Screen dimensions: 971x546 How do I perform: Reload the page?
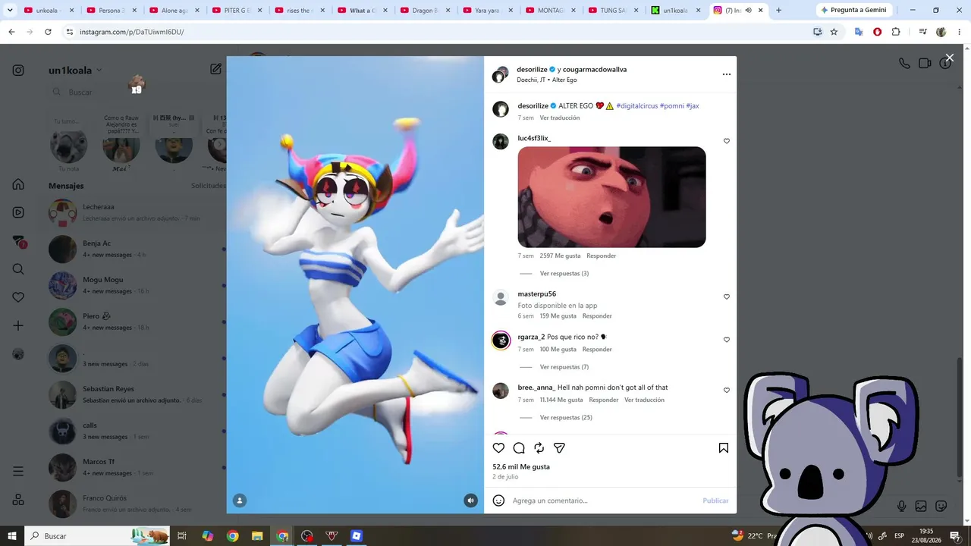coord(48,32)
